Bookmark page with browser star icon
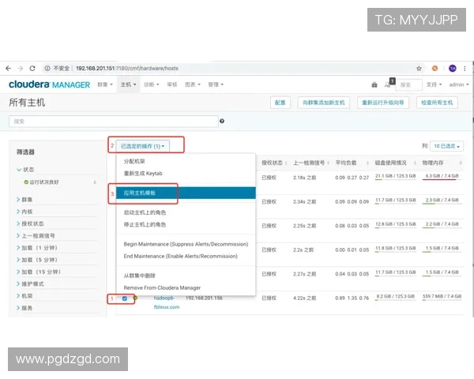Viewport: 474px width, 379px height. (x=419, y=68)
